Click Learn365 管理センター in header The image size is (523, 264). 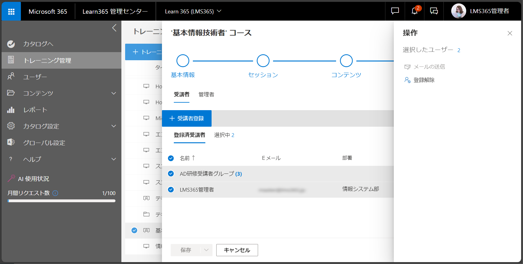pos(115,12)
